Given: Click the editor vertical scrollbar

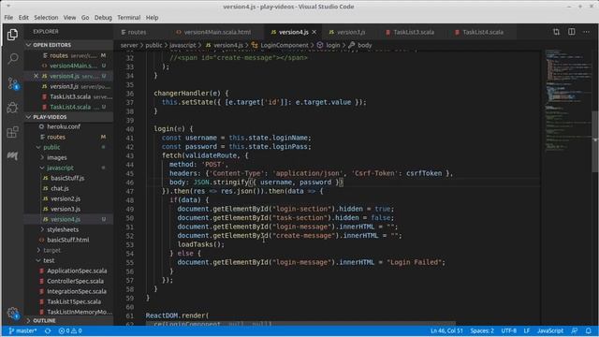Looking at the screenshot, I should click(595, 142).
